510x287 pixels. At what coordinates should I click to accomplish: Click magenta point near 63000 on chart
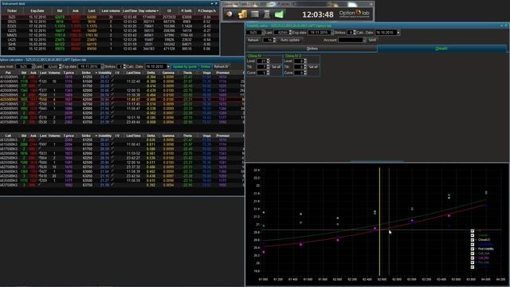412,221
